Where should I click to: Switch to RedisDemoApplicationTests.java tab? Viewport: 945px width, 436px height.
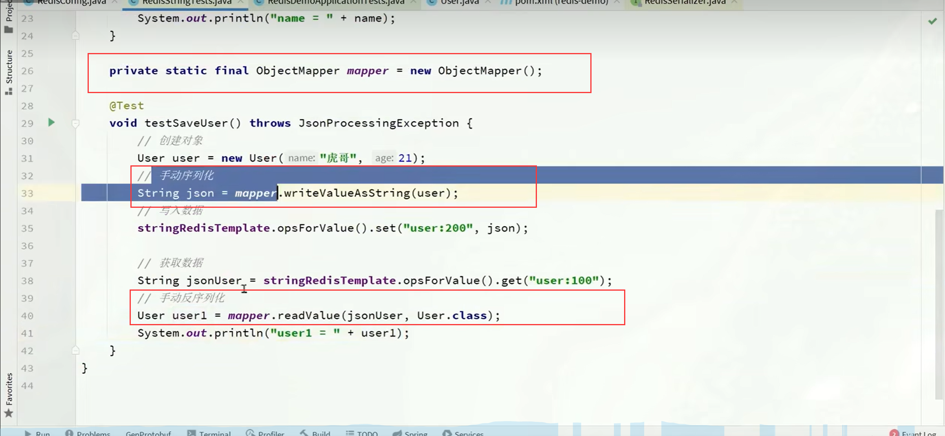point(335,2)
